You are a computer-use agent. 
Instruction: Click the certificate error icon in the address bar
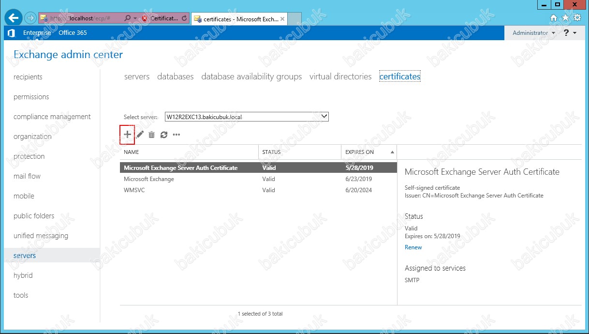[x=145, y=18]
